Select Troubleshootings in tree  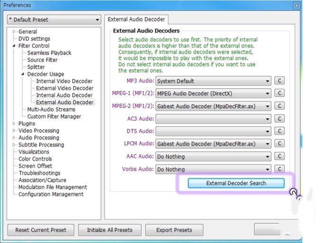[x=39, y=173]
